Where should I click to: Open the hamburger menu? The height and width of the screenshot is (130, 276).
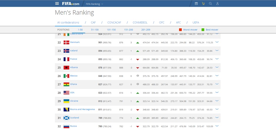click(57, 4)
